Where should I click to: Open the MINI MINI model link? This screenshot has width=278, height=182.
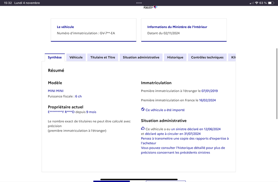pos(56,91)
